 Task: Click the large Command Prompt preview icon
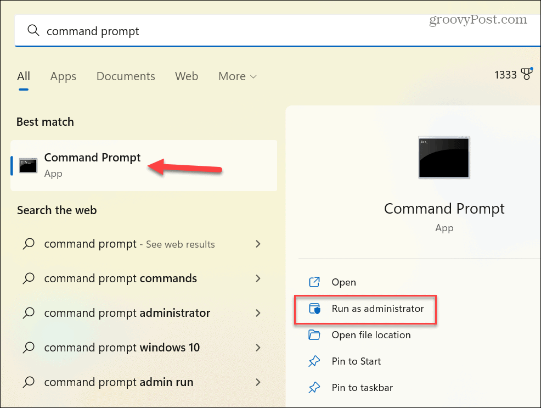444,157
